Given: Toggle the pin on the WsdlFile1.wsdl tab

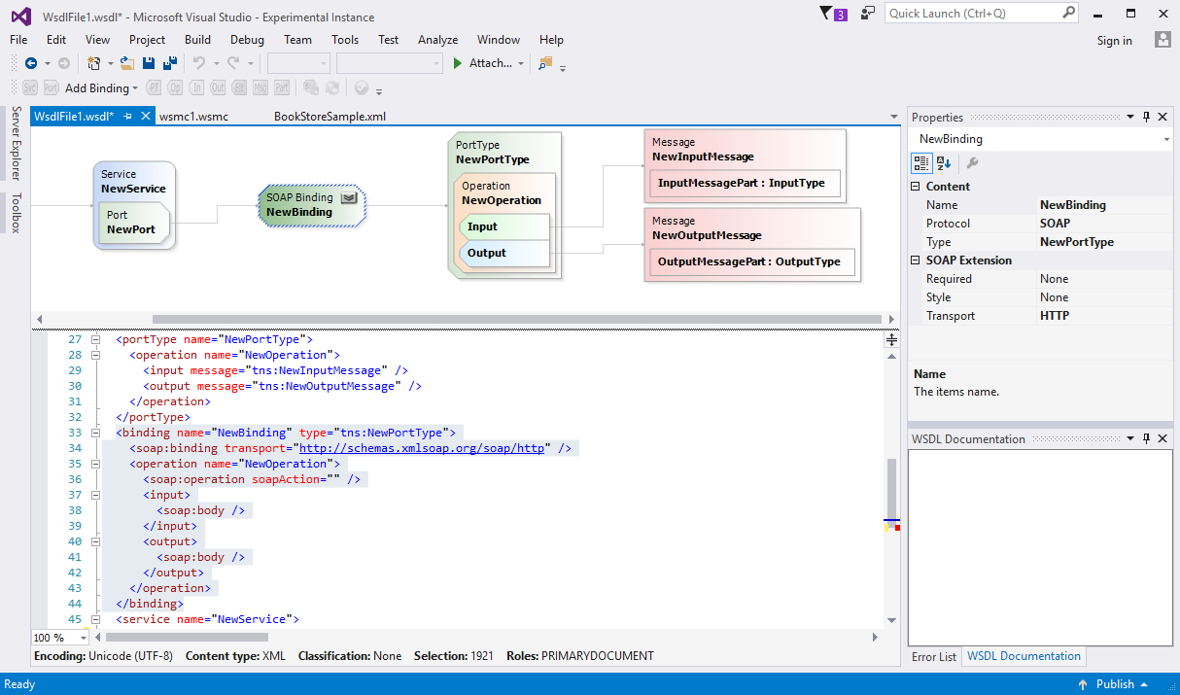Looking at the screenshot, I should click(x=127, y=116).
